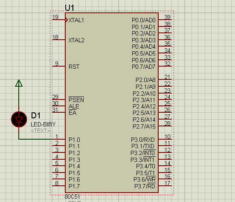The height and width of the screenshot is (202, 235).
Task: Click the P2.2/A10 pin label
Action: (x=144, y=94)
